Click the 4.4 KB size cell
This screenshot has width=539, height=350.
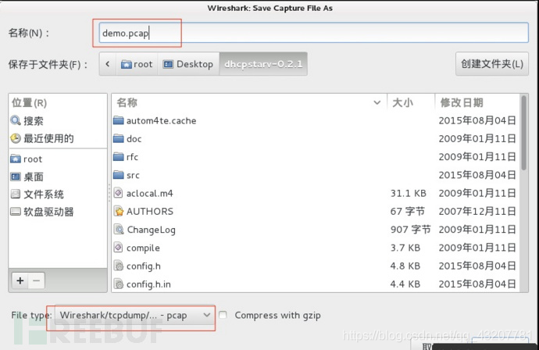405,284
